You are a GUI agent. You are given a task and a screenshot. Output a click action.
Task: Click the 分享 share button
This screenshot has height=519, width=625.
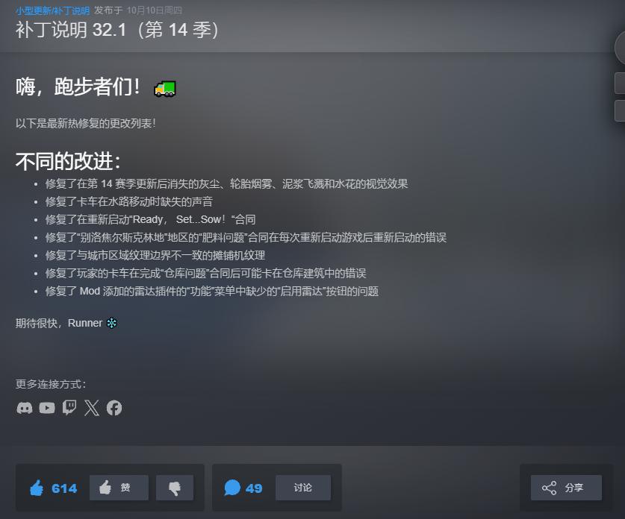coord(566,488)
